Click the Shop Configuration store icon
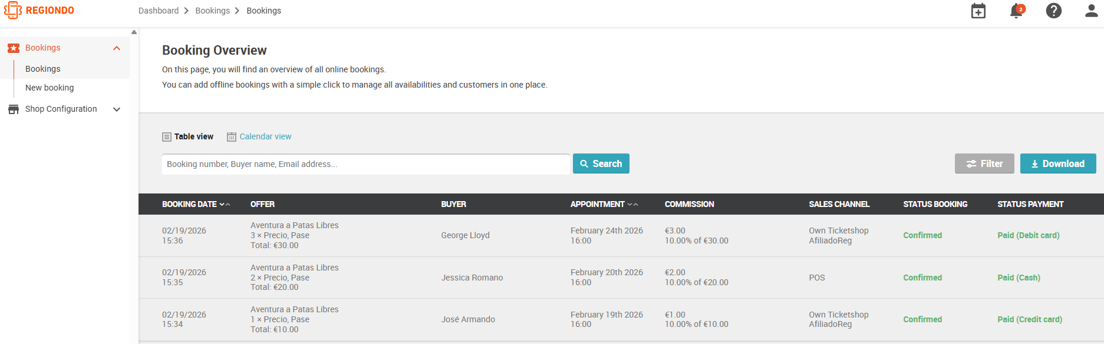 tap(14, 109)
